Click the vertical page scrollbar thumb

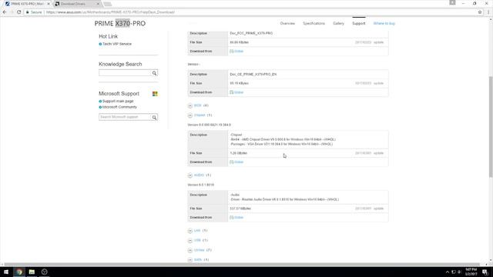click(491, 126)
